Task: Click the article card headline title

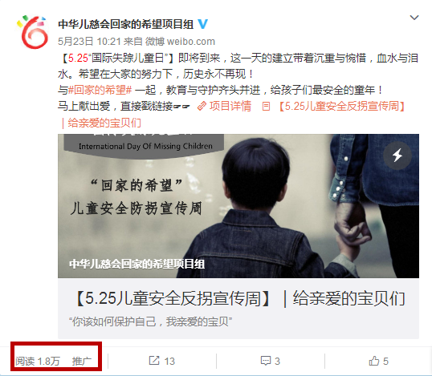Action: [239, 298]
